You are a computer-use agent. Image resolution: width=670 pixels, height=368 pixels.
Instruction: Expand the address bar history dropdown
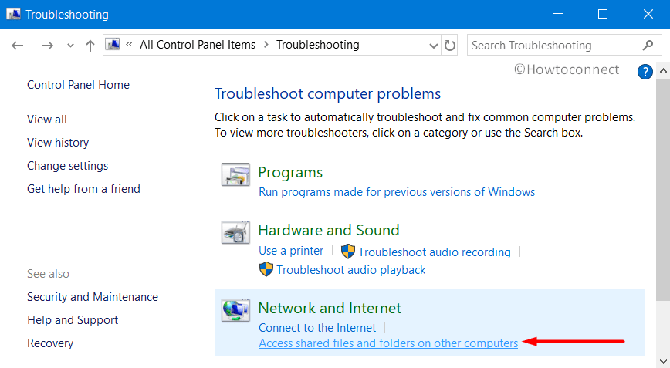[434, 46]
